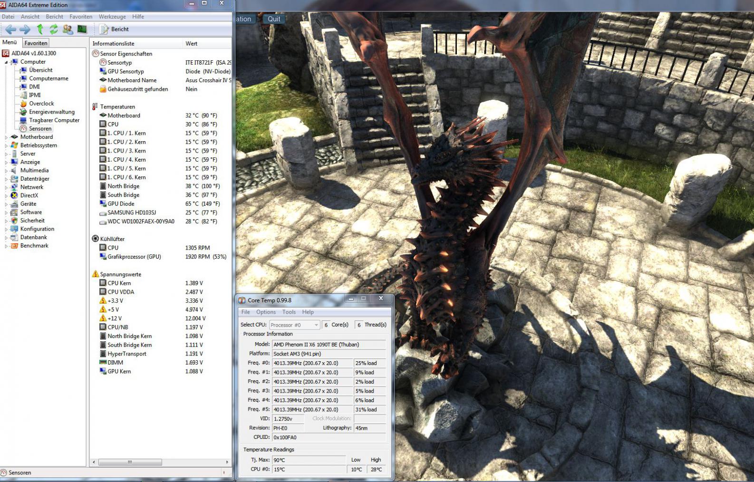Click the Wert column header
Viewport: 754px width, 482px height.
[207, 43]
